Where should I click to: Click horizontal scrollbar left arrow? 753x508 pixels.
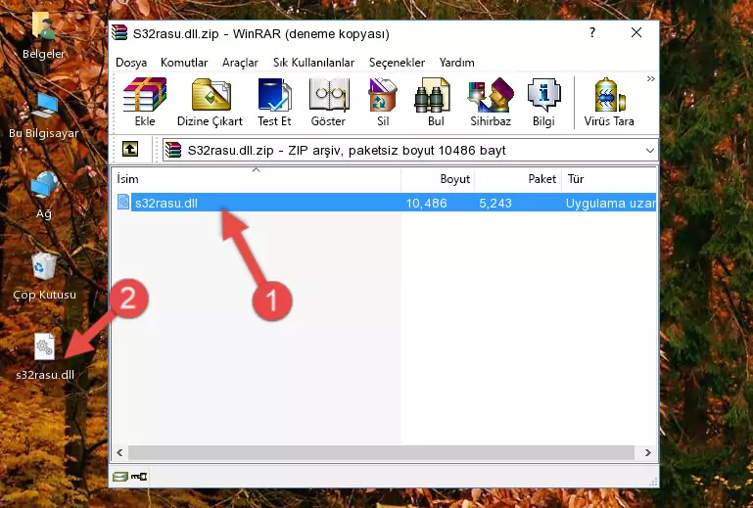[x=119, y=452]
